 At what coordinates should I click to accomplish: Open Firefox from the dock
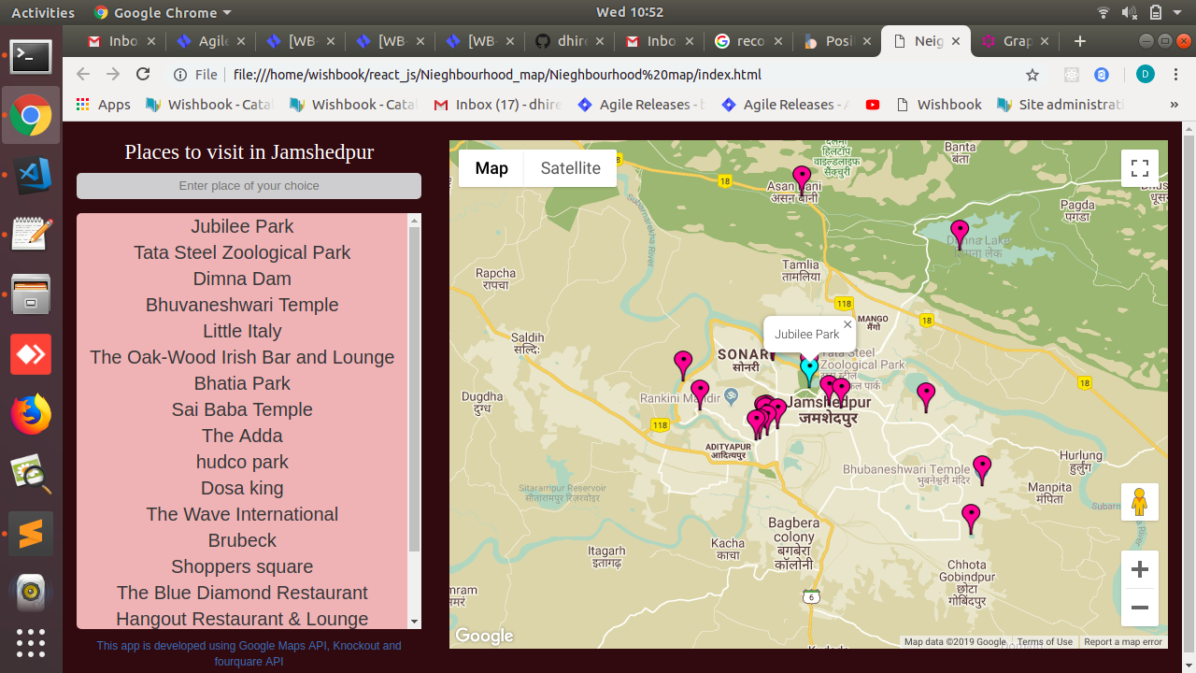31,414
